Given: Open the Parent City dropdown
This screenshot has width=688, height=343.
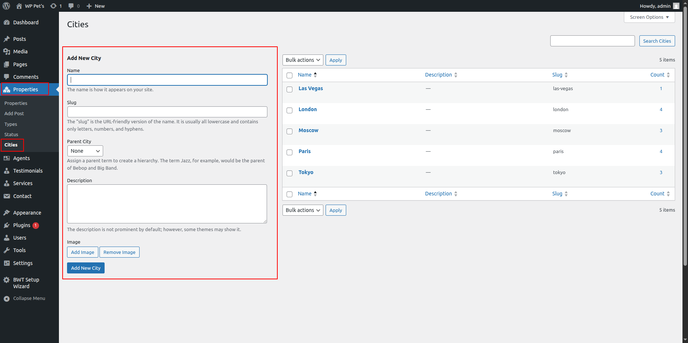Looking at the screenshot, I should pos(85,151).
